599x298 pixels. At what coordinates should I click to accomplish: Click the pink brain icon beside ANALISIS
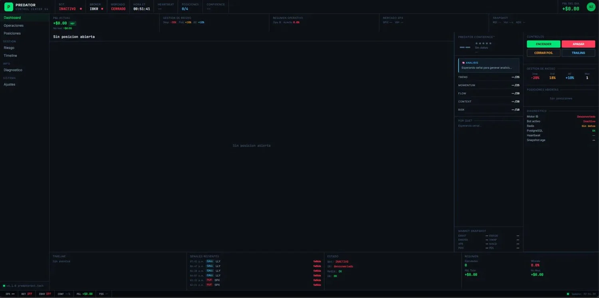(x=463, y=63)
